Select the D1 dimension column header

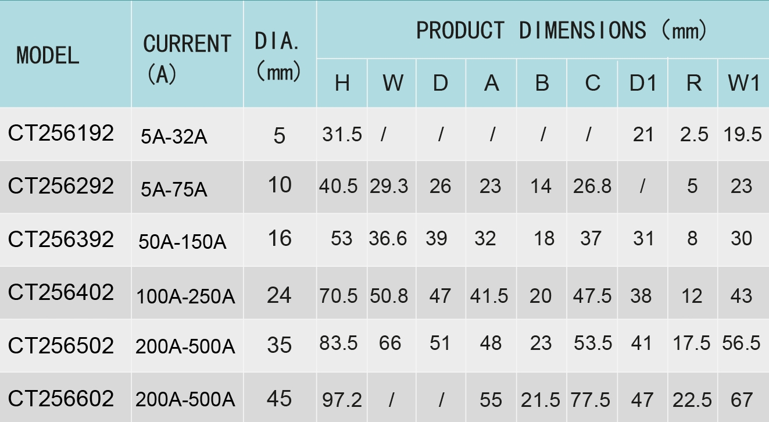point(643,84)
